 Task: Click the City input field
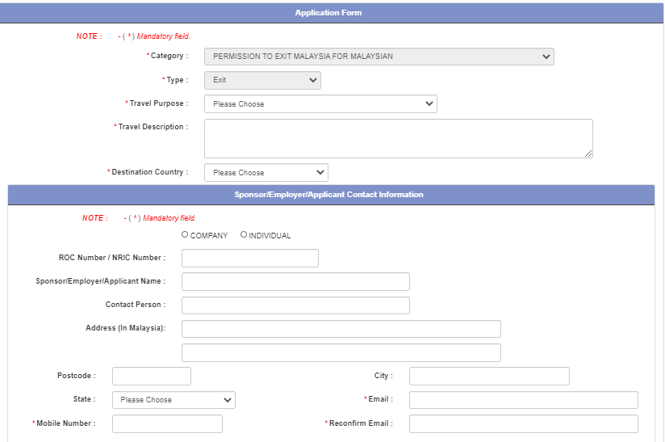pyautogui.click(x=489, y=376)
